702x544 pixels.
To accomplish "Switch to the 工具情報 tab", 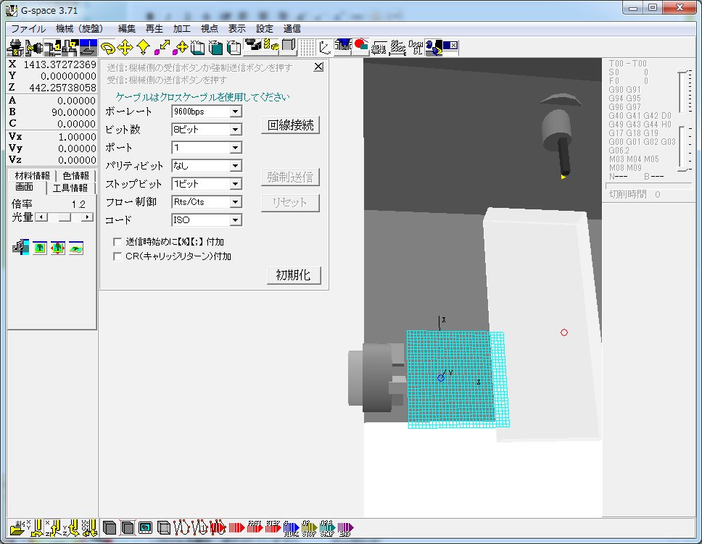I will (71, 188).
